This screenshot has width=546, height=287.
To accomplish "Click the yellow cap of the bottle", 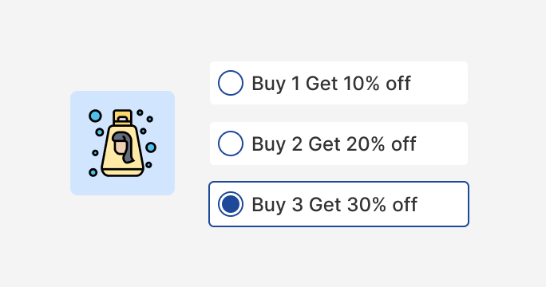I will 123,117.
